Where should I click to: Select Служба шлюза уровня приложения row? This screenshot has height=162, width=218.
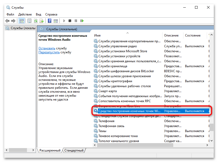coord(151,76)
